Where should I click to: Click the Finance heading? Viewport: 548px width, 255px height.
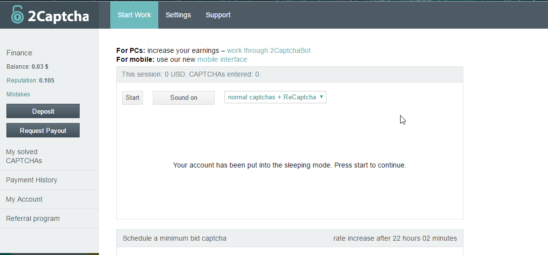click(x=19, y=53)
